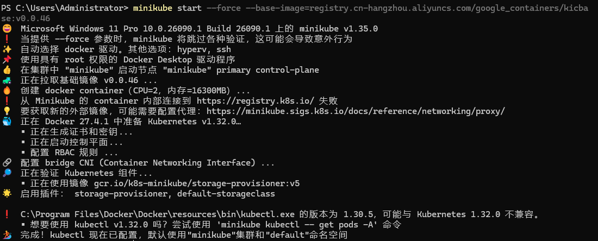The image size is (598, 241).
Task: Click the whale emoji on the Docker 27.4.1 line
Action: click(7, 122)
